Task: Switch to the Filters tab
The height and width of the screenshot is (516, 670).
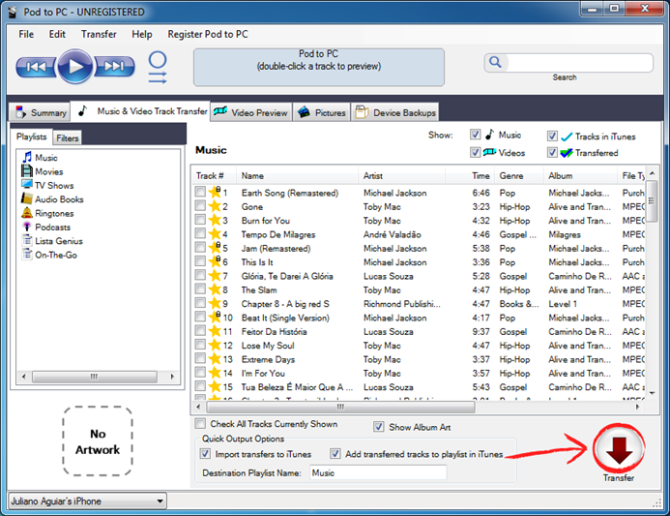Action: point(68,137)
